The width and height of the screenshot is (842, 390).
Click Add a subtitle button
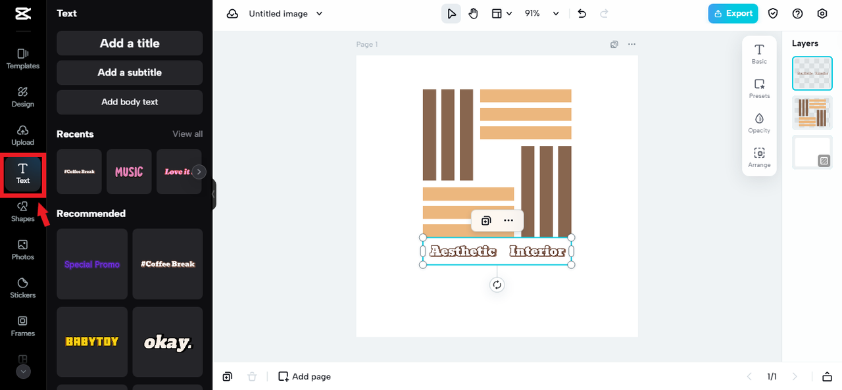130,72
